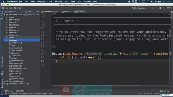The width and height of the screenshot is (173, 97).
Task: Switch to web.php tab
Action: click(67, 12)
